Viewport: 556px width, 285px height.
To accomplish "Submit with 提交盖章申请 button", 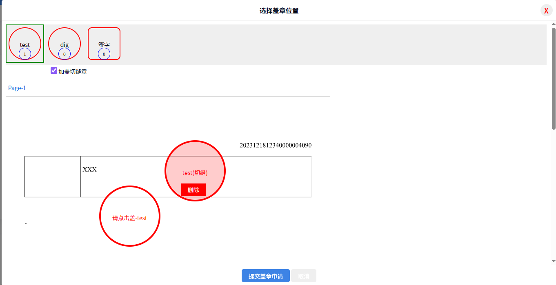I will point(266,276).
